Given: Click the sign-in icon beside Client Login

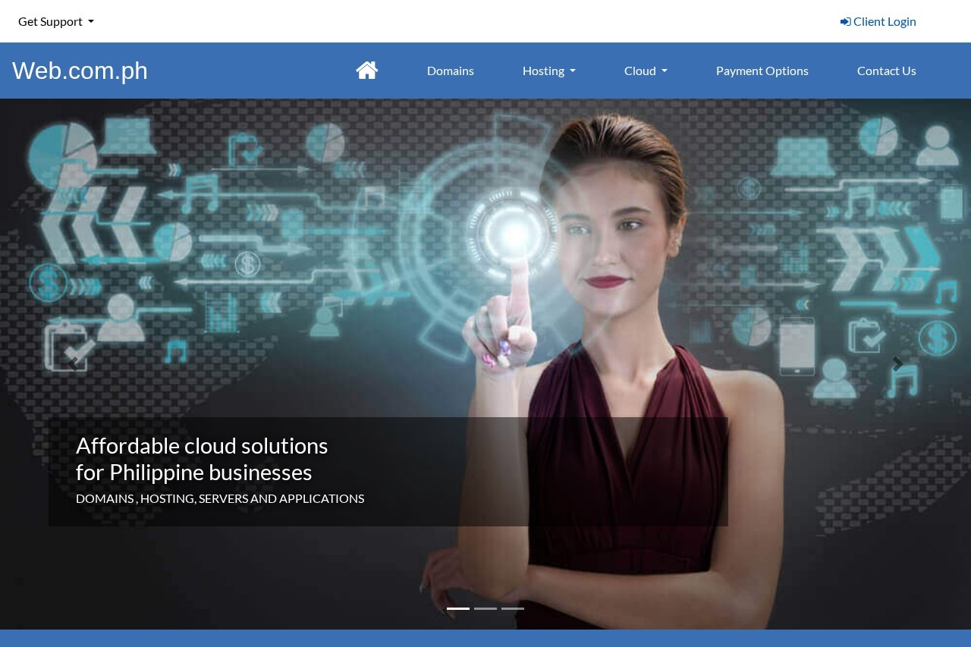Looking at the screenshot, I should tap(845, 21).
